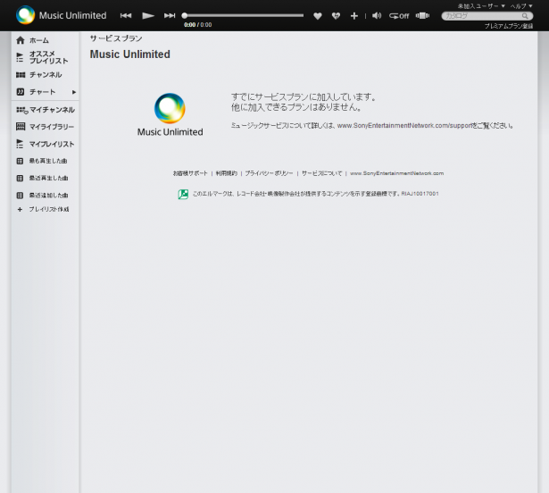Open マイプレイリスト in sidebar

pos(52,144)
